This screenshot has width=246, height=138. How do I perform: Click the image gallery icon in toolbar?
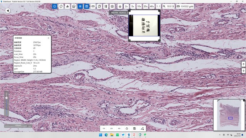coord(74,7)
